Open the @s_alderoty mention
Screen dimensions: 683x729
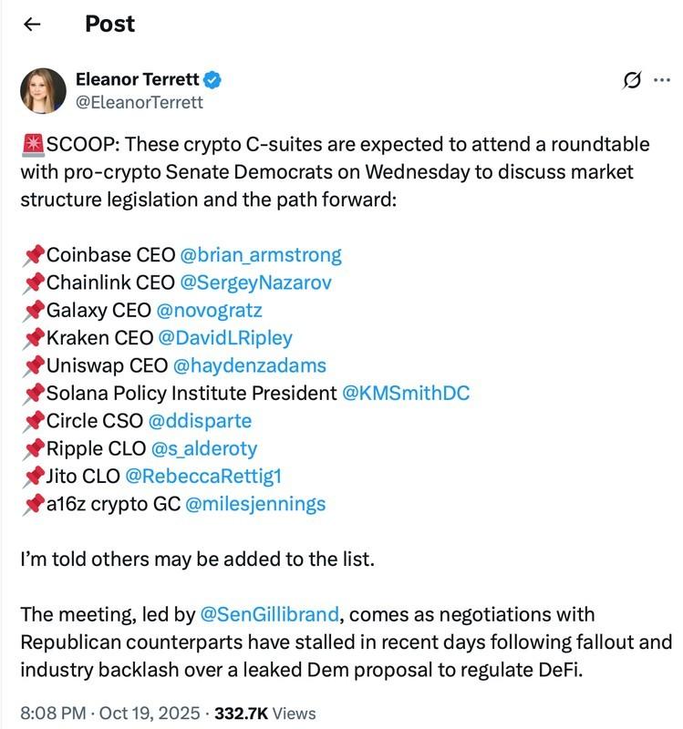[203, 448]
